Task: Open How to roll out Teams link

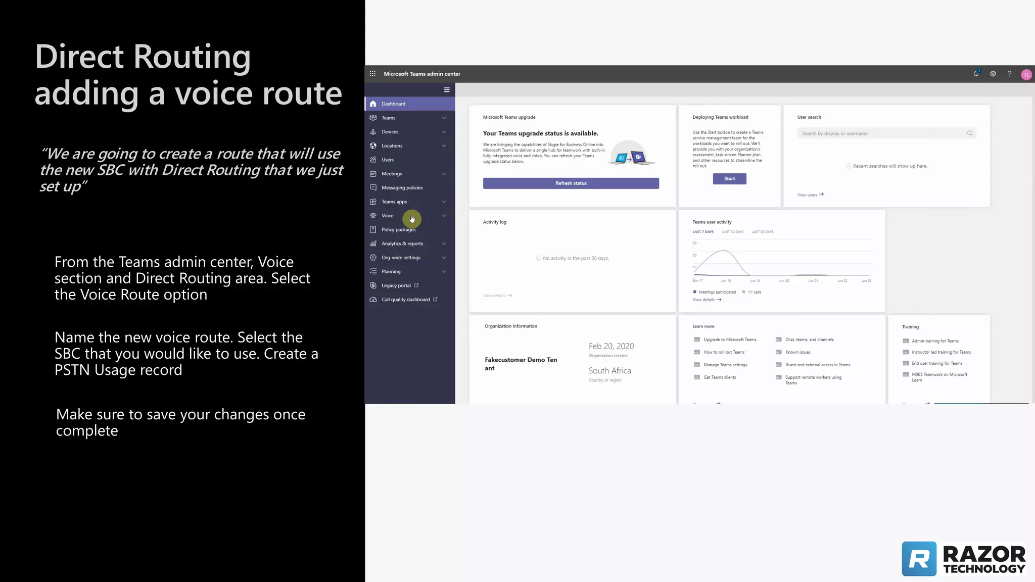Action: [x=724, y=352]
